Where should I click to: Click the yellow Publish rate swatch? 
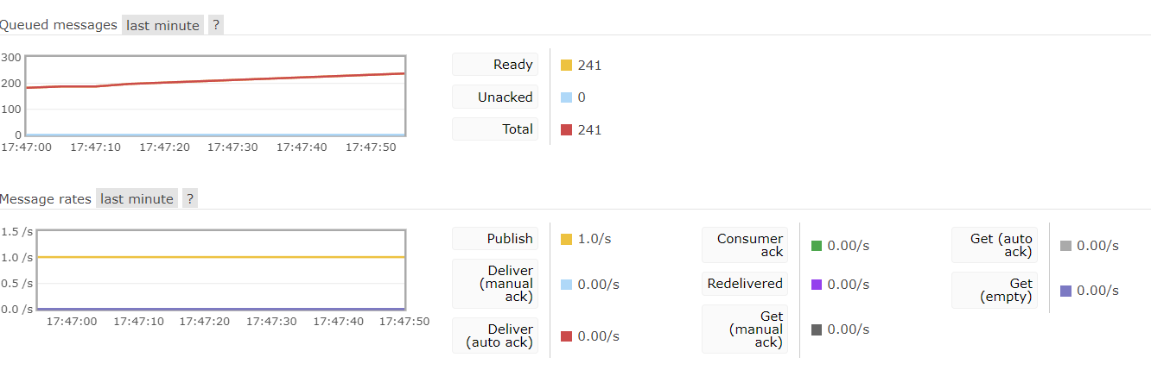click(567, 239)
